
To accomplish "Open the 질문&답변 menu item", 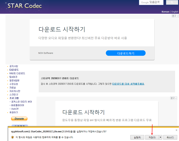I will click(14, 80).
